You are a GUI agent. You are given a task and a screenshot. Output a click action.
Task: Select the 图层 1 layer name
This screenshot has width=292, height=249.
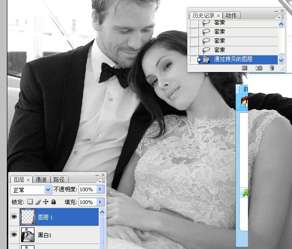point(45,217)
